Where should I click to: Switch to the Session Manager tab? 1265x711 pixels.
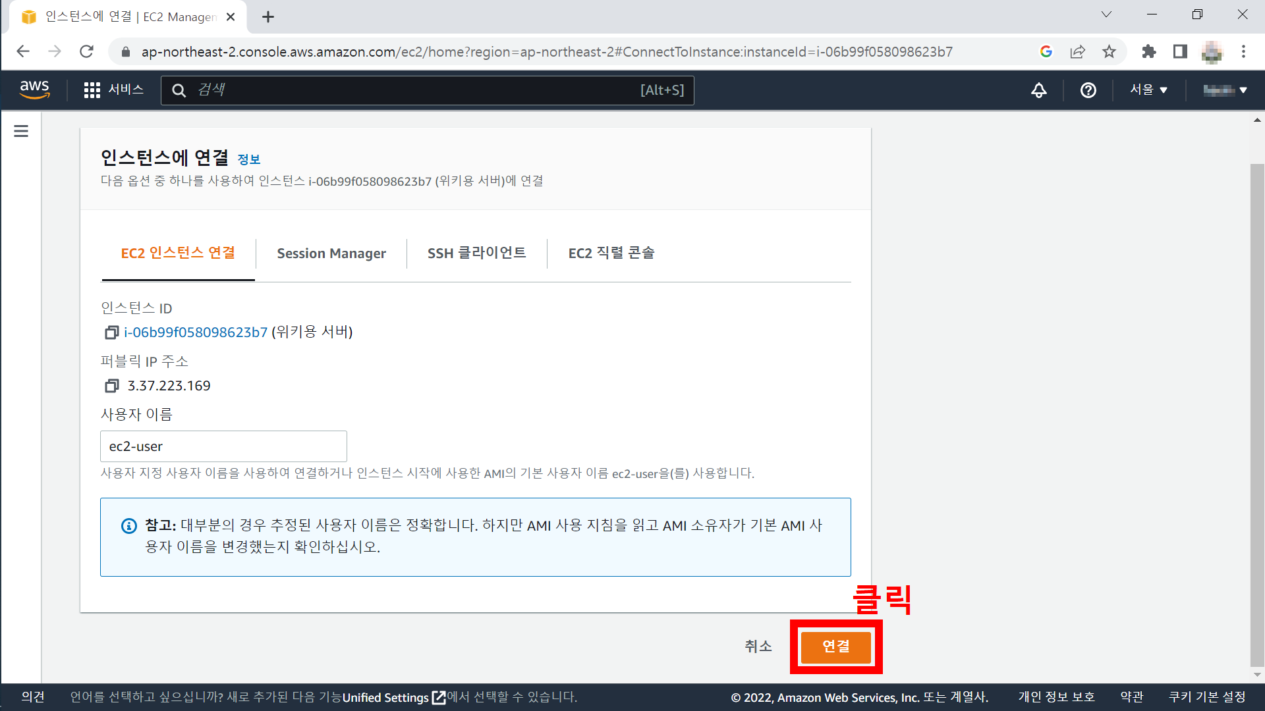(x=331, y=253)
